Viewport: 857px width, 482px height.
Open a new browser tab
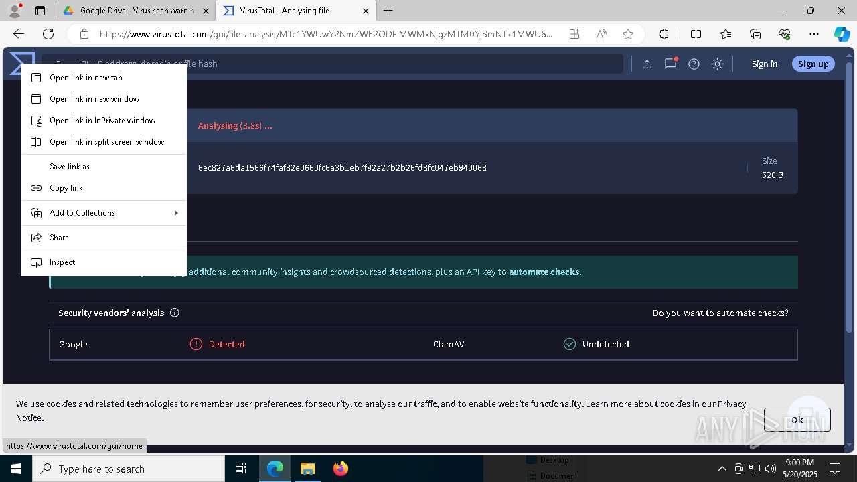(x=388, y=11)
